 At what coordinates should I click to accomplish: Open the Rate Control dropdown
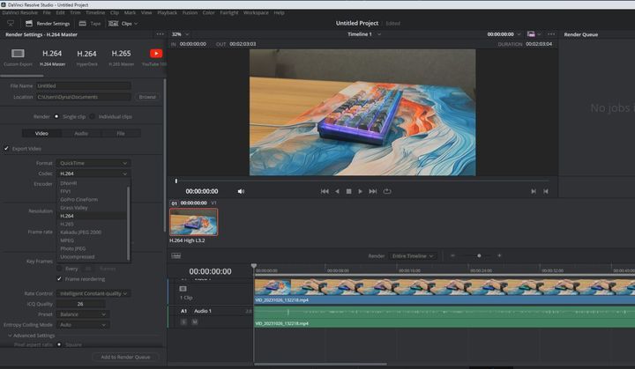[x=94, y=293]
